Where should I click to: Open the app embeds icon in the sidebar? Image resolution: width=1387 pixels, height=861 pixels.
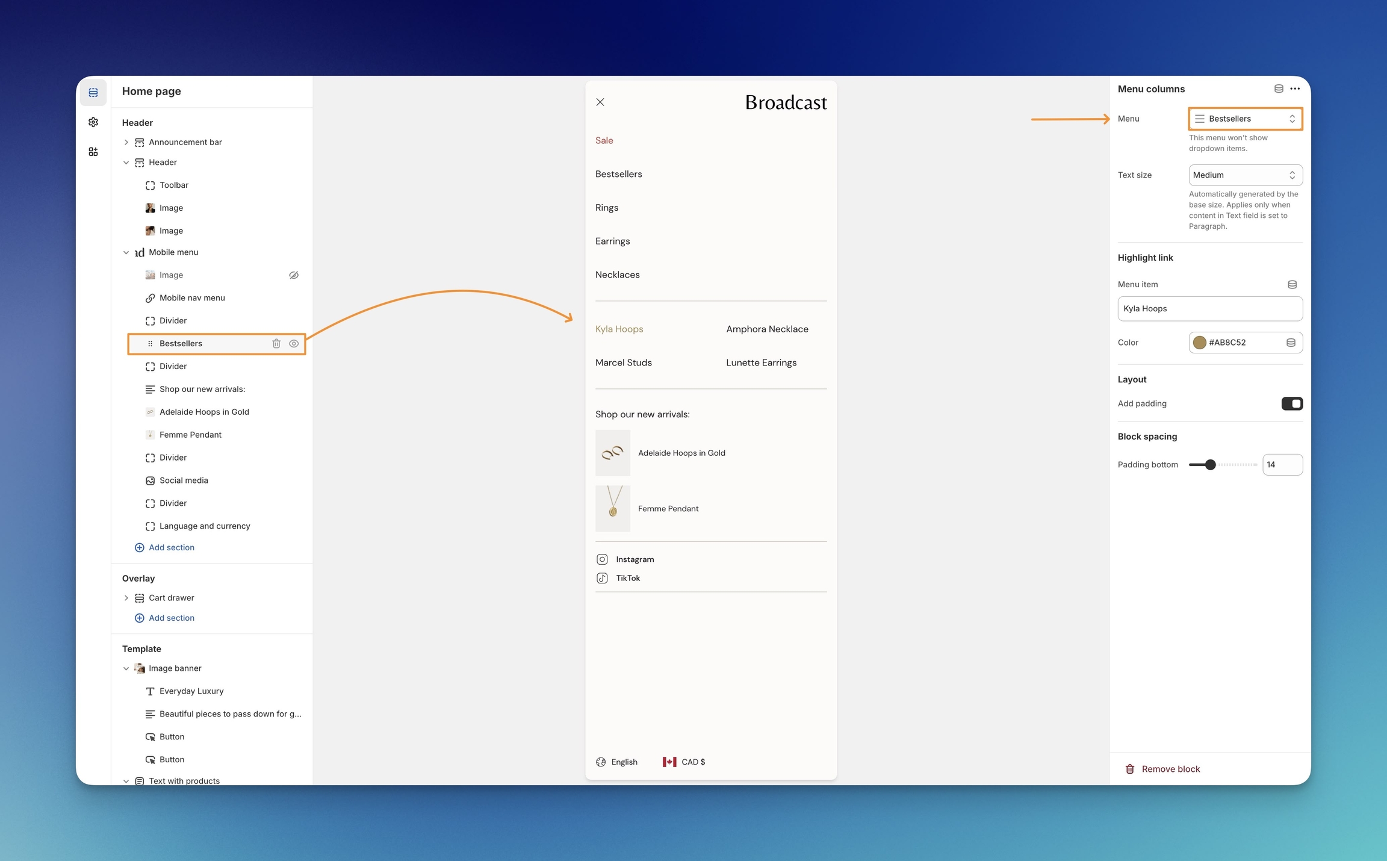click(x=93, y=152)
